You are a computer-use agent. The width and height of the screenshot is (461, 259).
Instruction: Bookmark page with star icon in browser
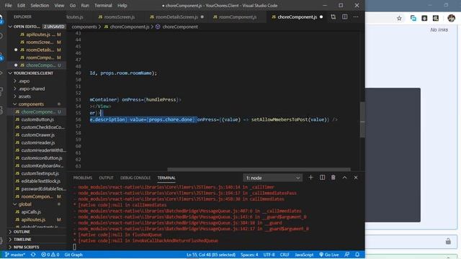(399, 18)
